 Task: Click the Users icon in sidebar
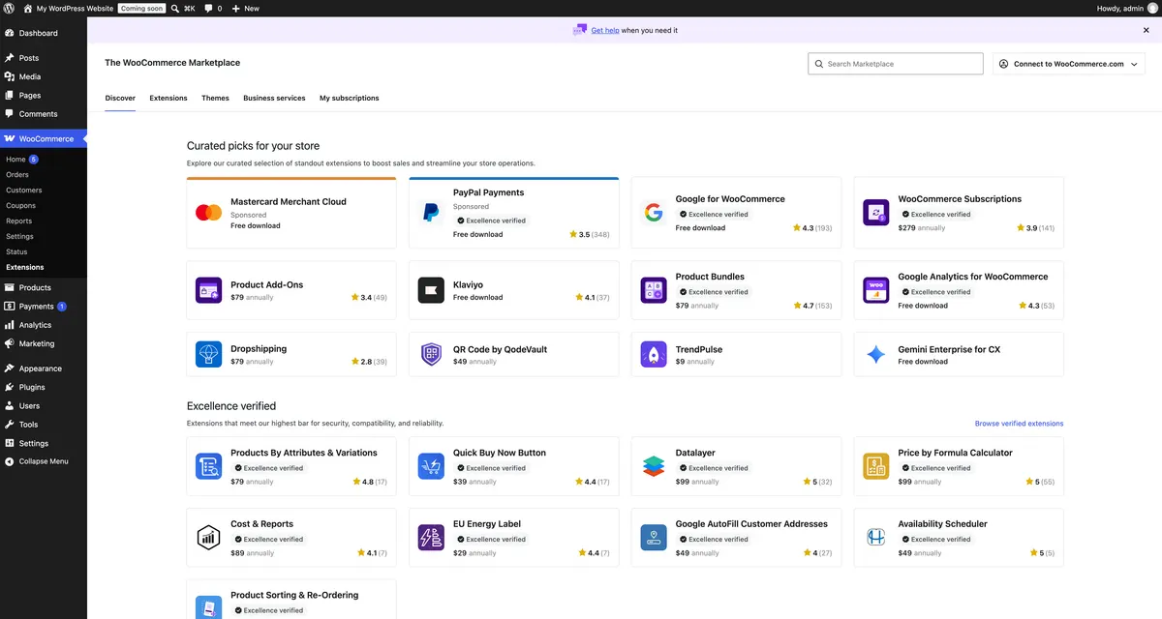pyautogui.click(x=10, y=406)
